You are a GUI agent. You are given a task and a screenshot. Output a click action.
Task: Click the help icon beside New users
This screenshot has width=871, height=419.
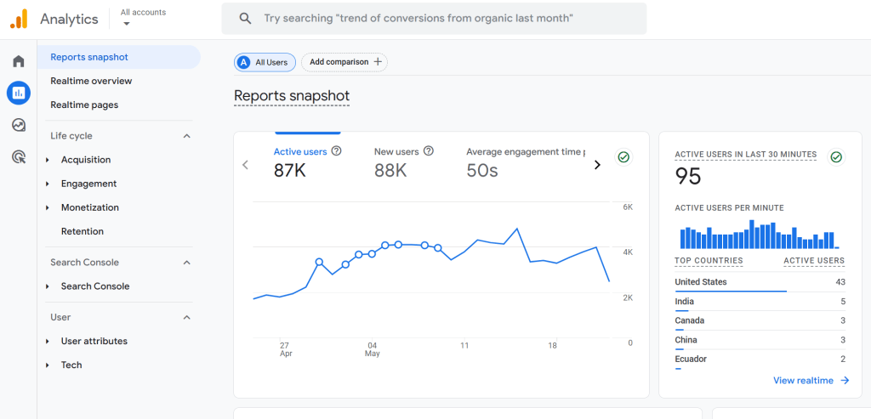click(x=429, y=151)
